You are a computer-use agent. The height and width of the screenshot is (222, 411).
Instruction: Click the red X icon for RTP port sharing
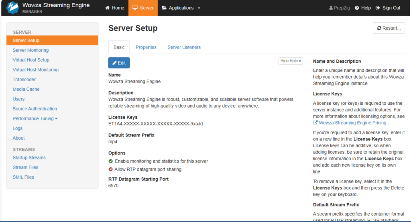[111, 169]
